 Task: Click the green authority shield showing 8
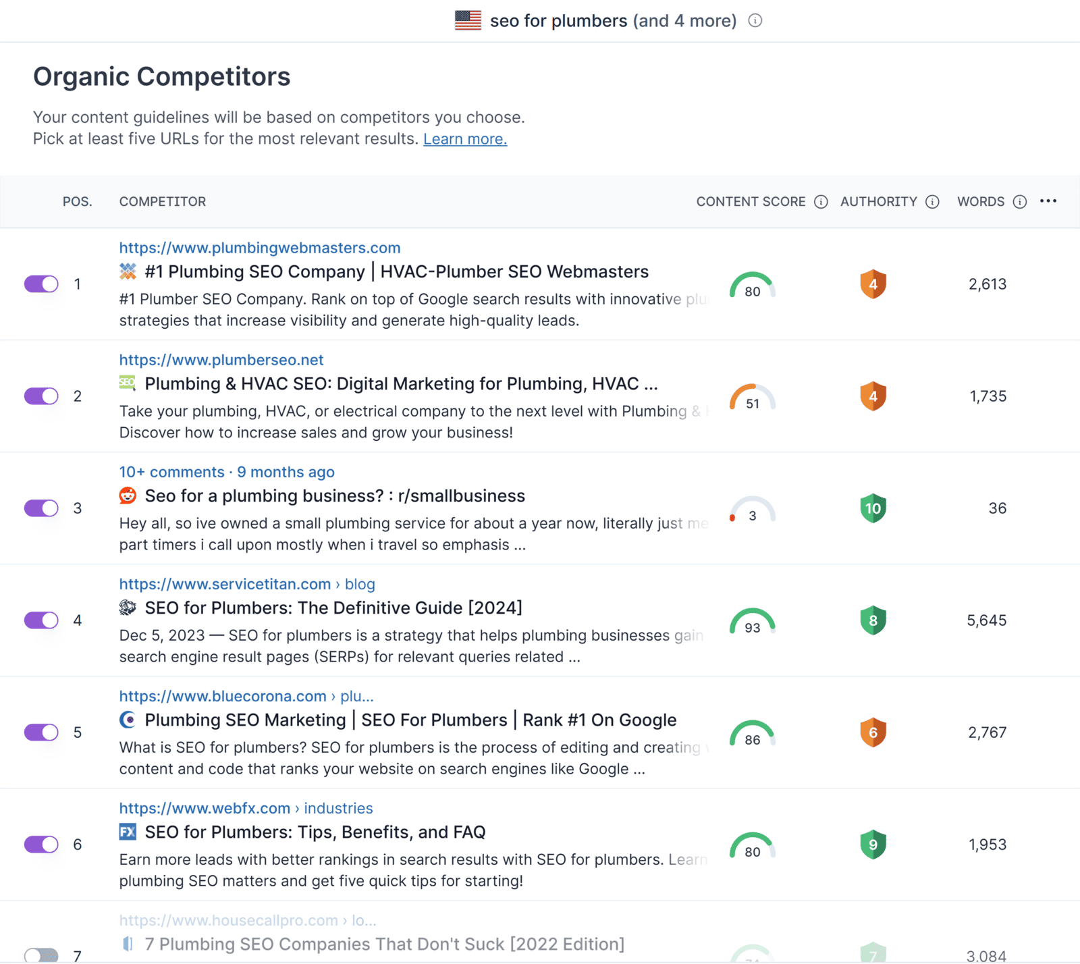[x=873, y=620]
